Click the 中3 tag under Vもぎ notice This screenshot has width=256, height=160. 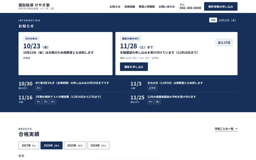38,88
